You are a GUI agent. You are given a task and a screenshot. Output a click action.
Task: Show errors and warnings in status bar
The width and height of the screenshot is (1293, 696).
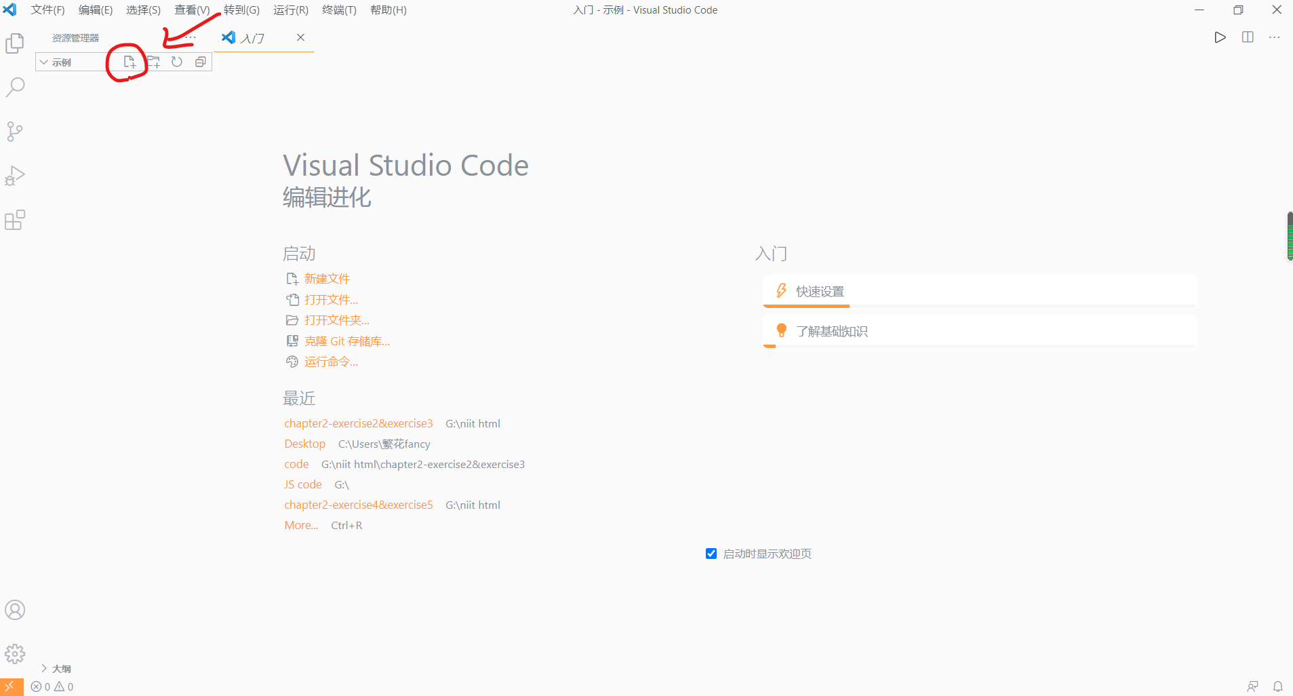click(x=52, y=687)
